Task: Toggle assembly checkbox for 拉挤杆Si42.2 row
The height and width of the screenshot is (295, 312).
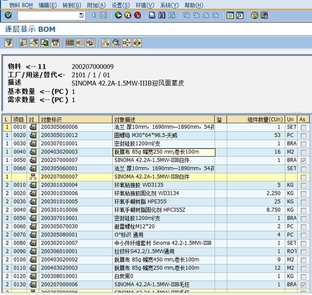Action: (303, 252)
